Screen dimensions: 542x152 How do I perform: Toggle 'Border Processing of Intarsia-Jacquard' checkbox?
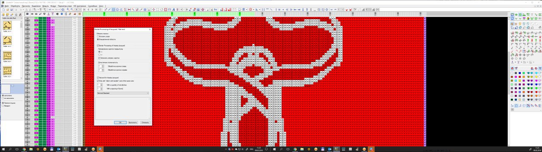pyautogui.click(x=98, y=46)
